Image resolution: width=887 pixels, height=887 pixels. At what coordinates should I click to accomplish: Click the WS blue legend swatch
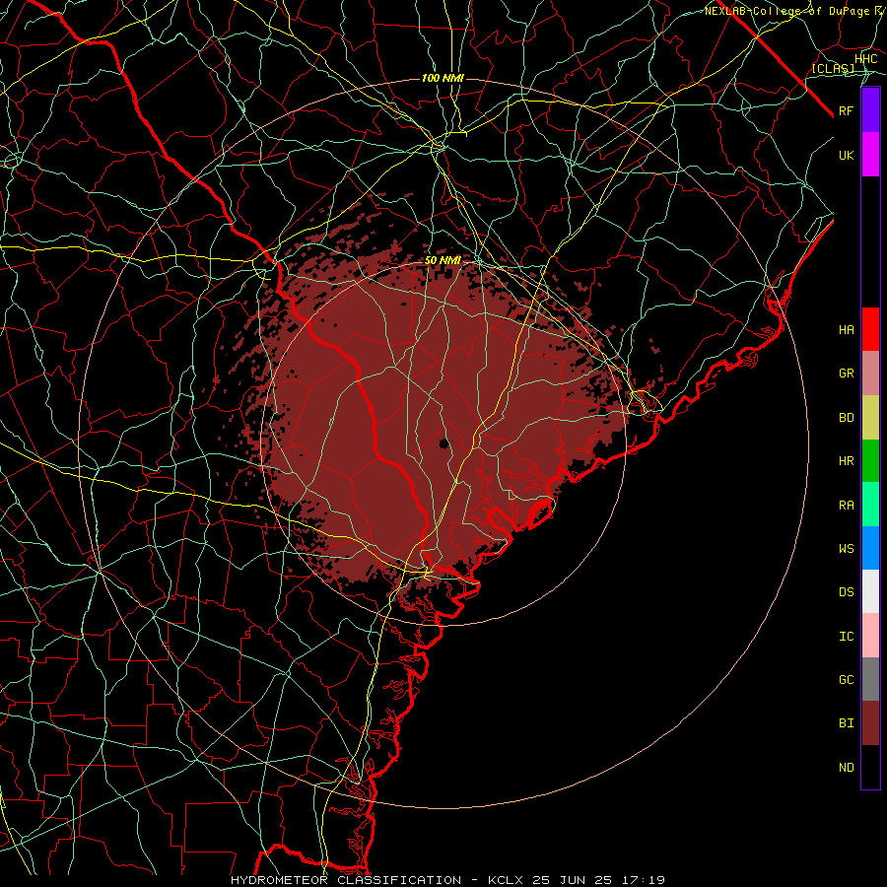pos(870,548)
